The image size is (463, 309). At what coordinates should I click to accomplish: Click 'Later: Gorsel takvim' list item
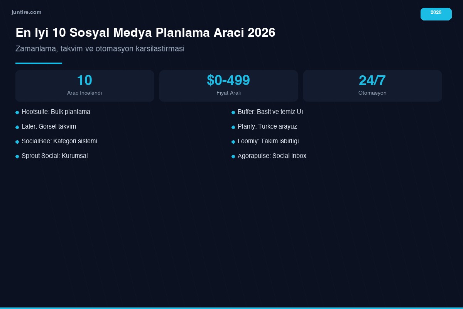49,127
